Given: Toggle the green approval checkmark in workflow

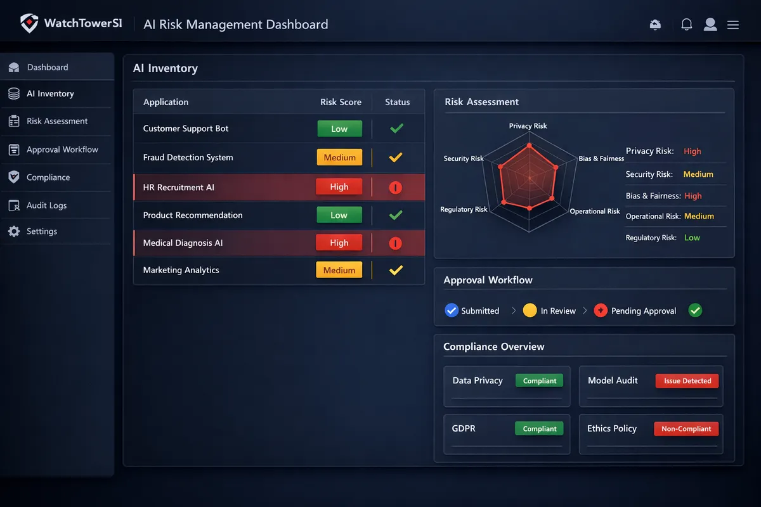Looking at the screenshot, I should pos(695,310).
